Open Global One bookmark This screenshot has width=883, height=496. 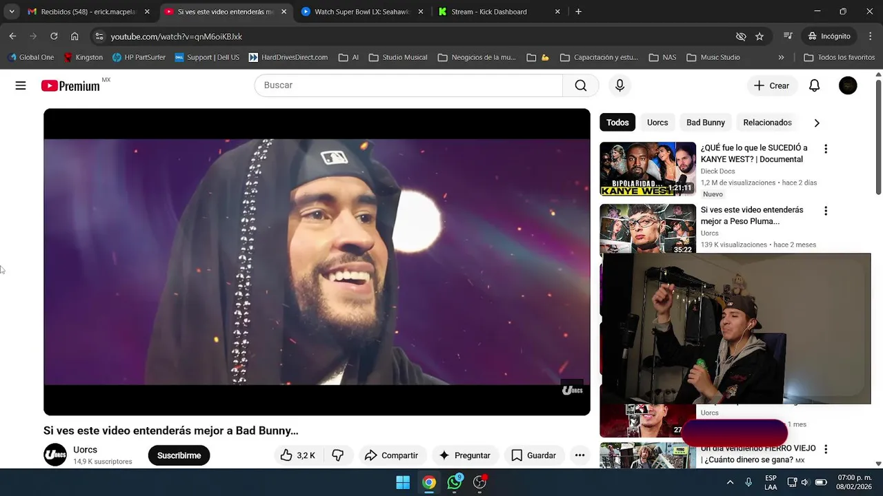(x=30, y=57)
